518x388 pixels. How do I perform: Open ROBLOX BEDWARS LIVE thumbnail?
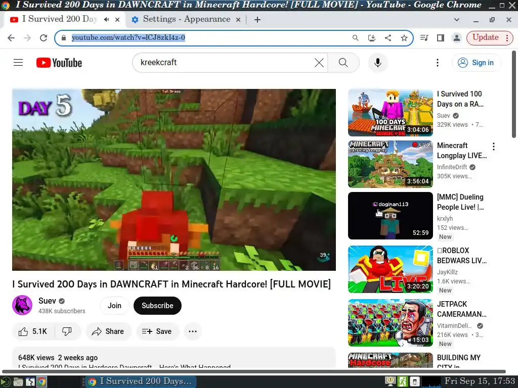pos(390,269)
